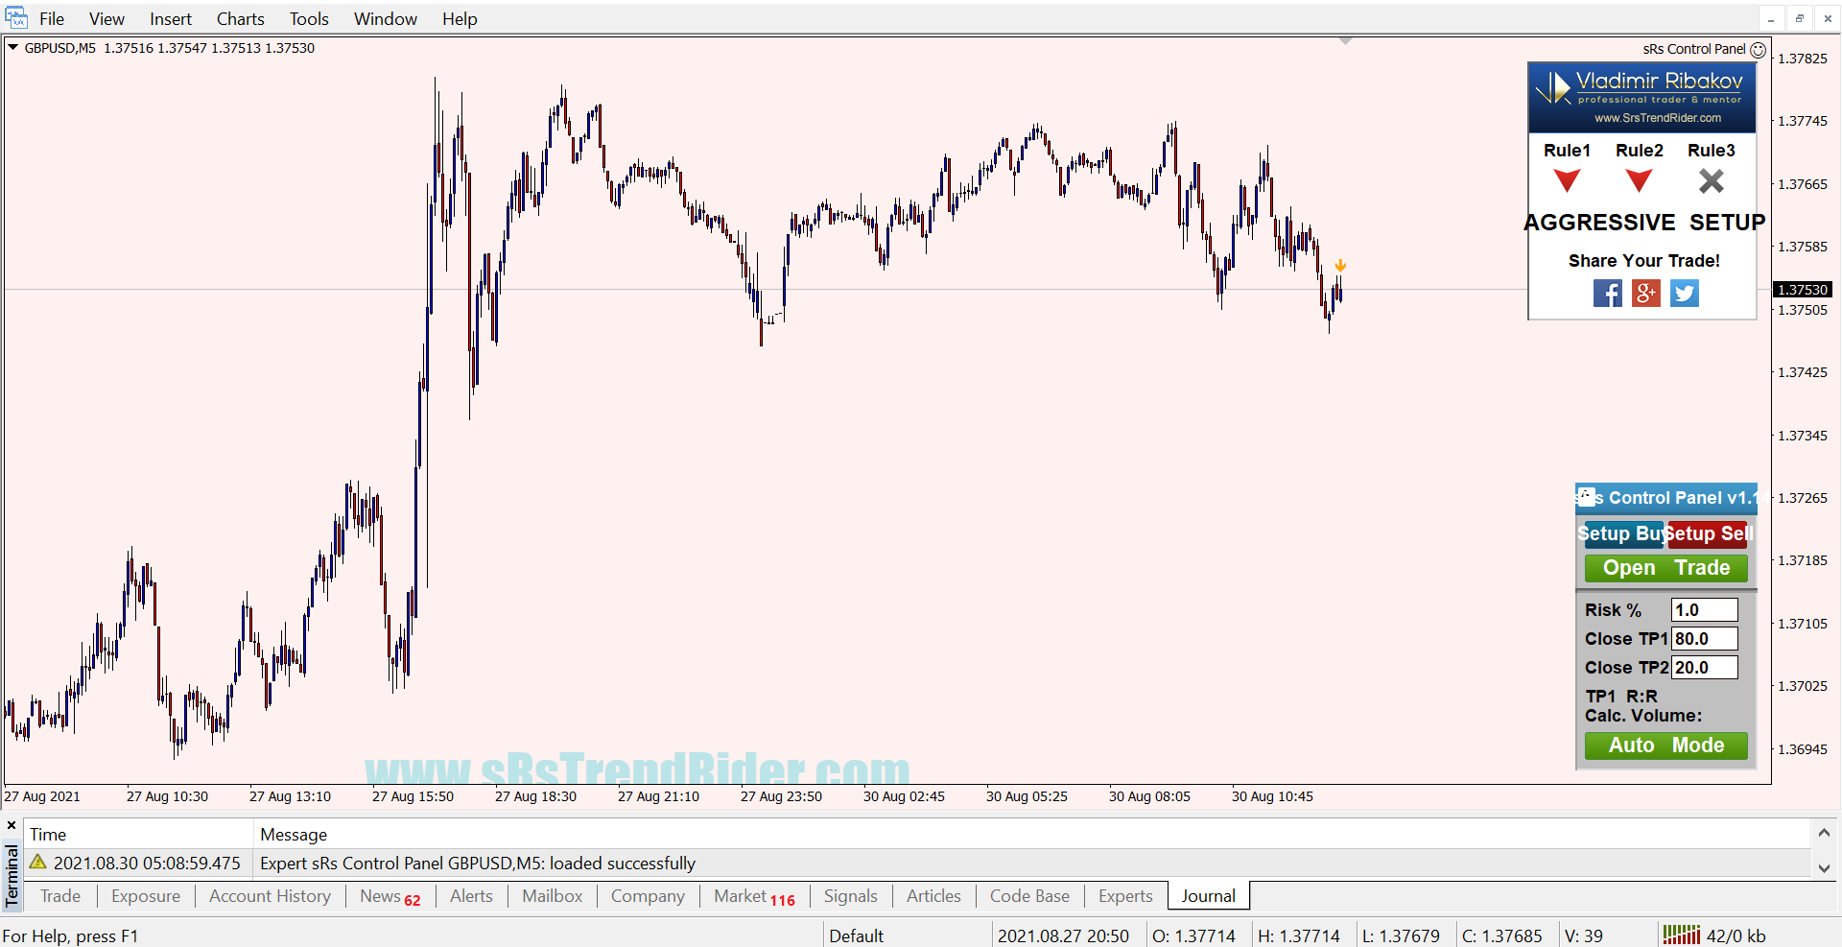
Task: Share trade on Google Plus
Action: pos(1646,294)
